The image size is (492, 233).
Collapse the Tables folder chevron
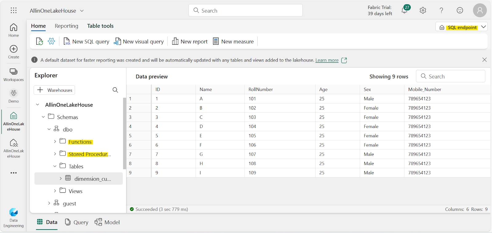coord(55,166)
